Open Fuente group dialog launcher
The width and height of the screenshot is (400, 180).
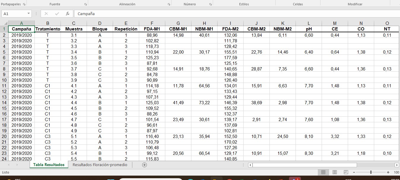click(86, 4)
